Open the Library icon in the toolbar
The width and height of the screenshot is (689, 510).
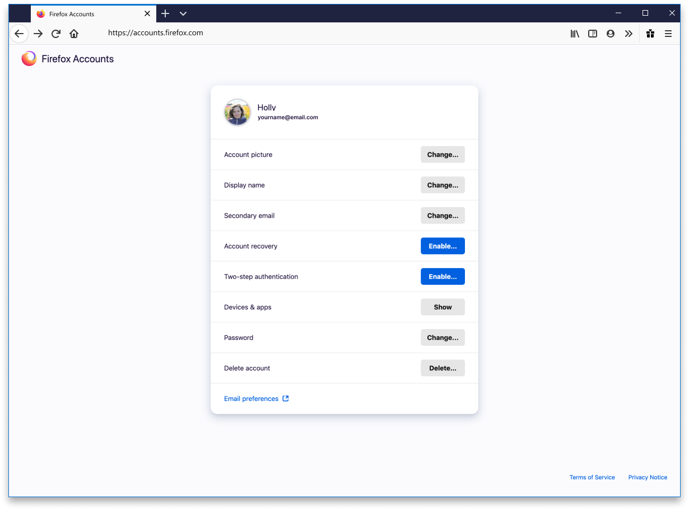pos(575,34)
